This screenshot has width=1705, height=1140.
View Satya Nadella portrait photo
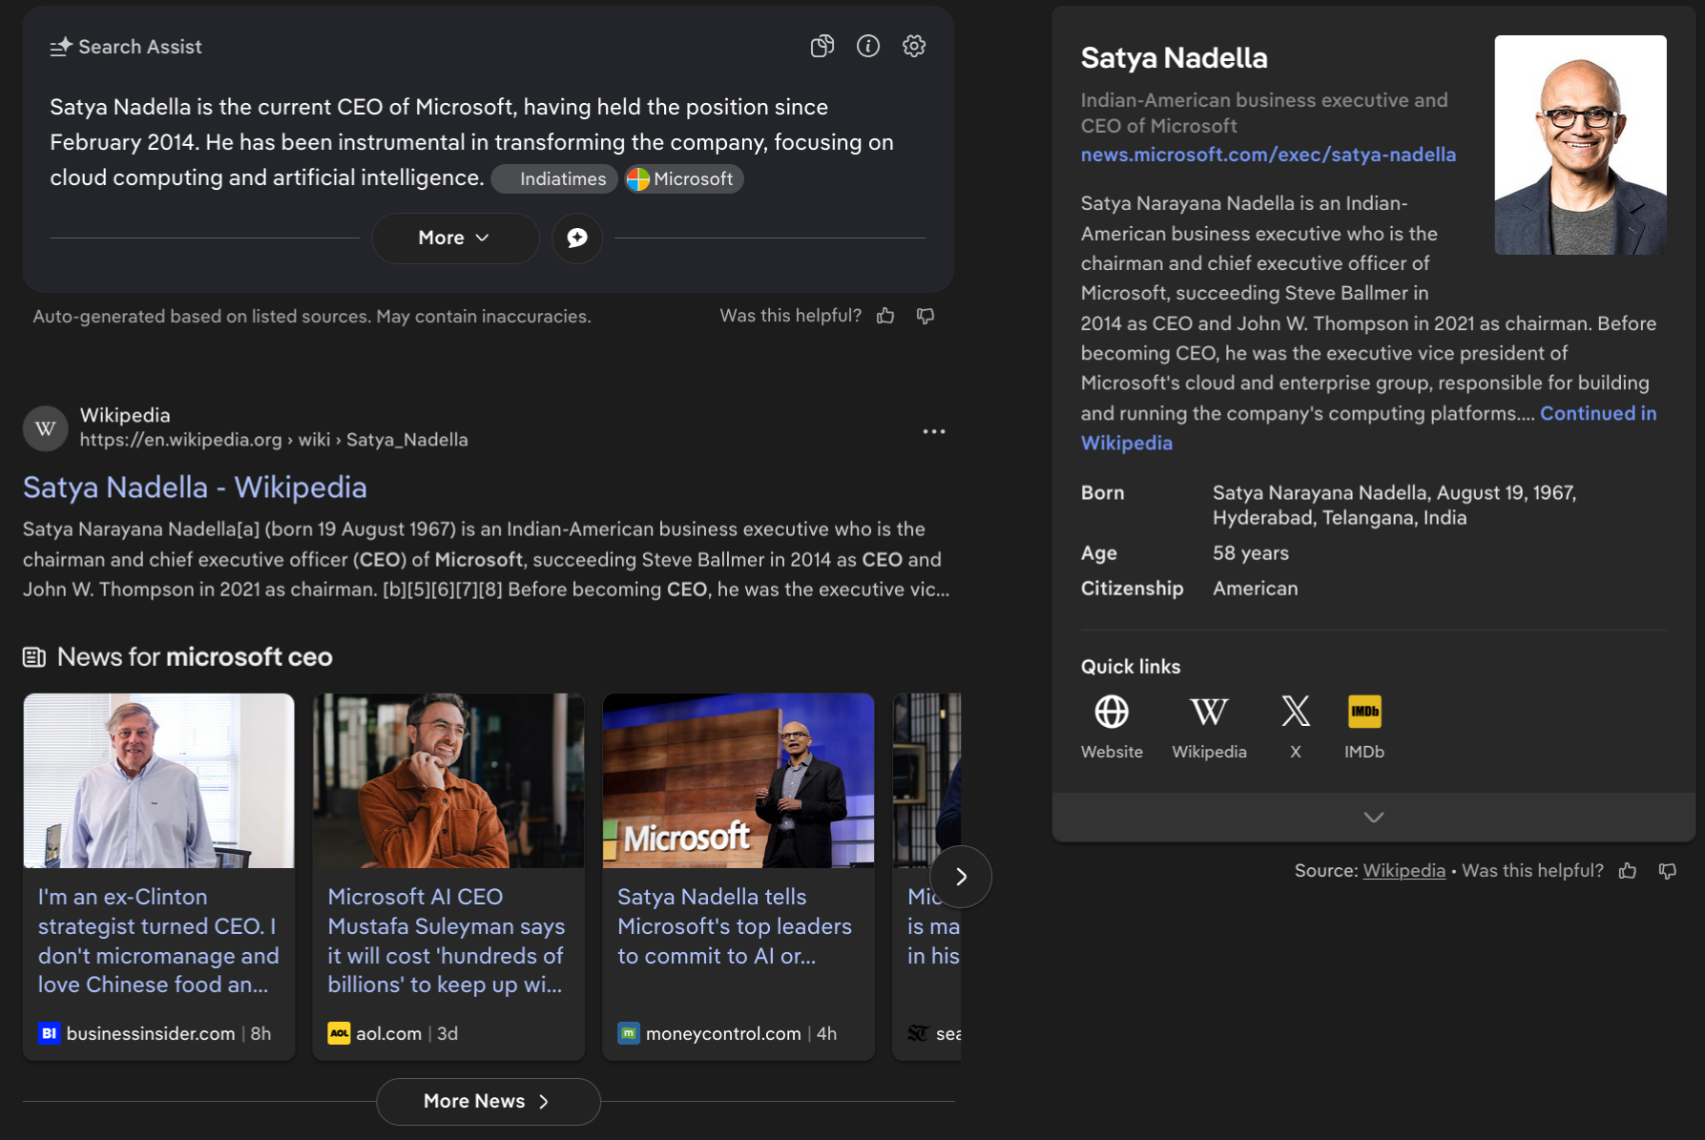(x=1580, y=145)
